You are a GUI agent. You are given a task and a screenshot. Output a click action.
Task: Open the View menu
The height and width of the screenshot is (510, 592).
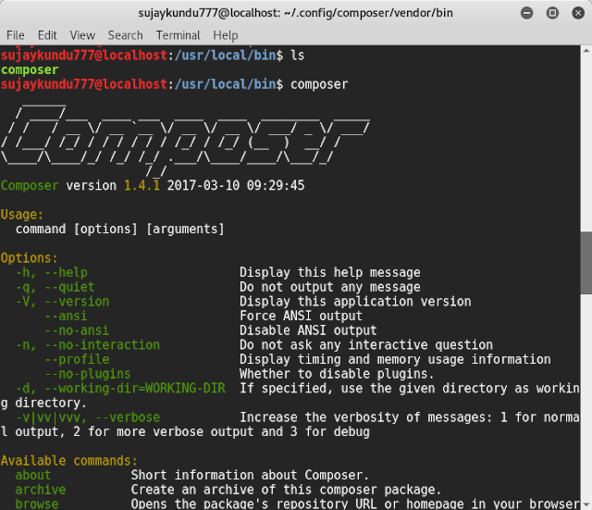[82, 35]
